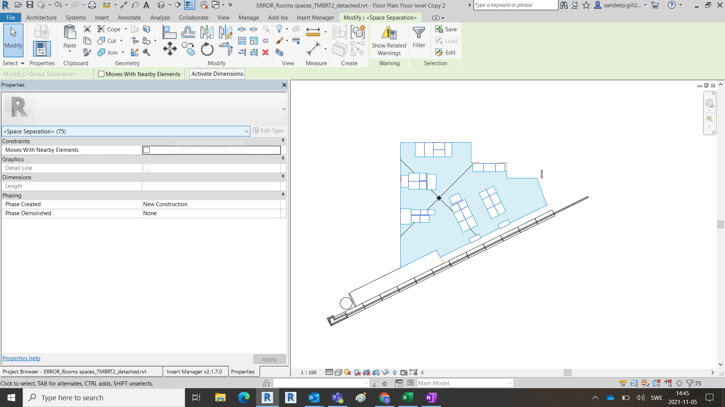Click Temporary Hide/Isolate glasses icon

[x=385, y=372]
